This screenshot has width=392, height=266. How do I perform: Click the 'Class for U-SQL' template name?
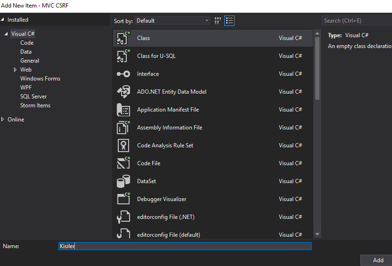[156, 56]
